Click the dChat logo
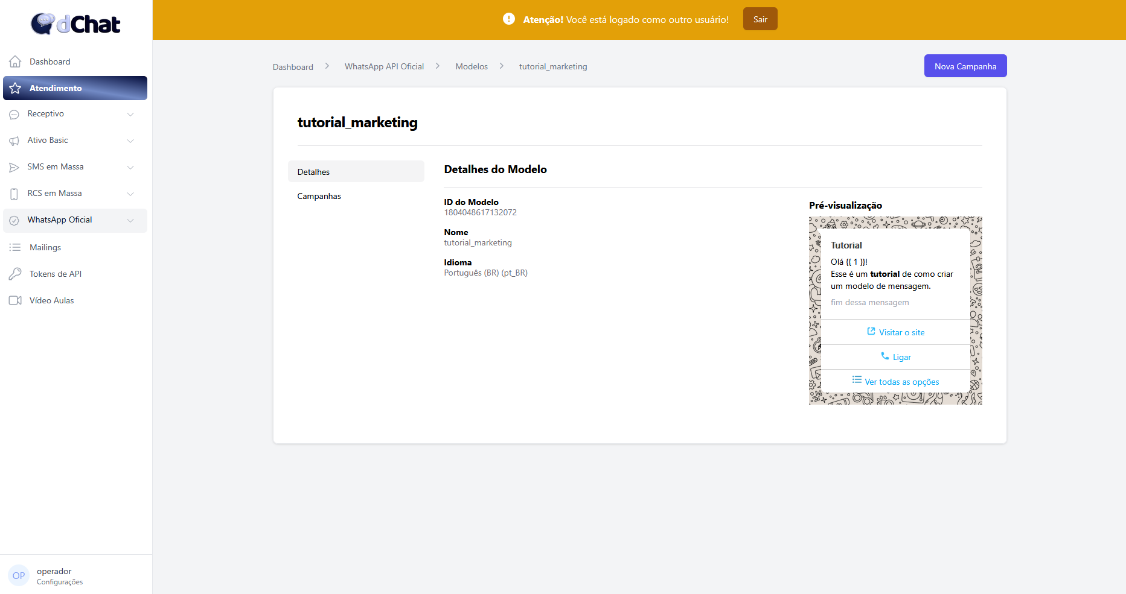This screenshot has width=1126, height=594. [x=75, y=24]
